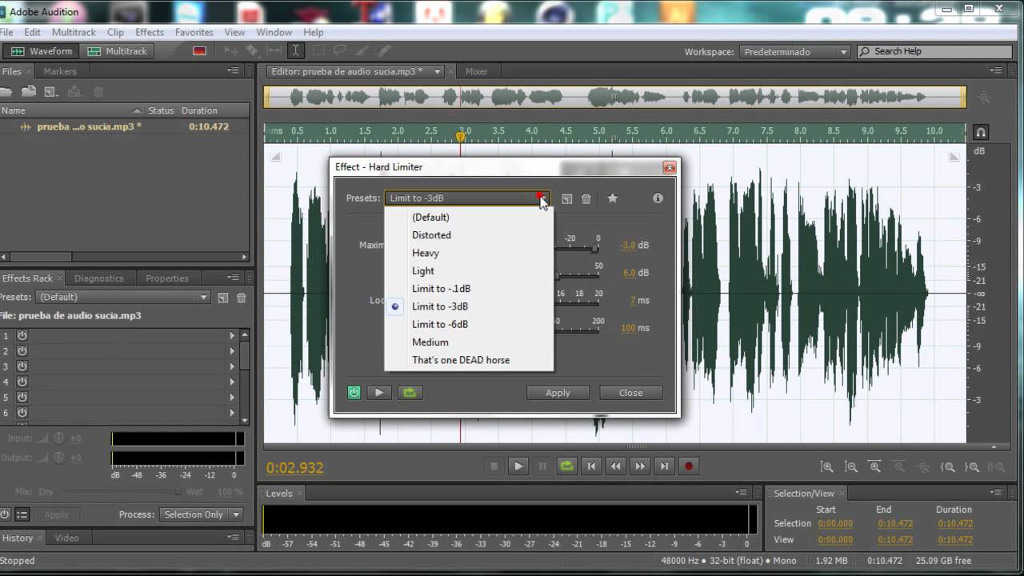
Task: Toggle power for effect slot 6
Action: click(22, 413)
